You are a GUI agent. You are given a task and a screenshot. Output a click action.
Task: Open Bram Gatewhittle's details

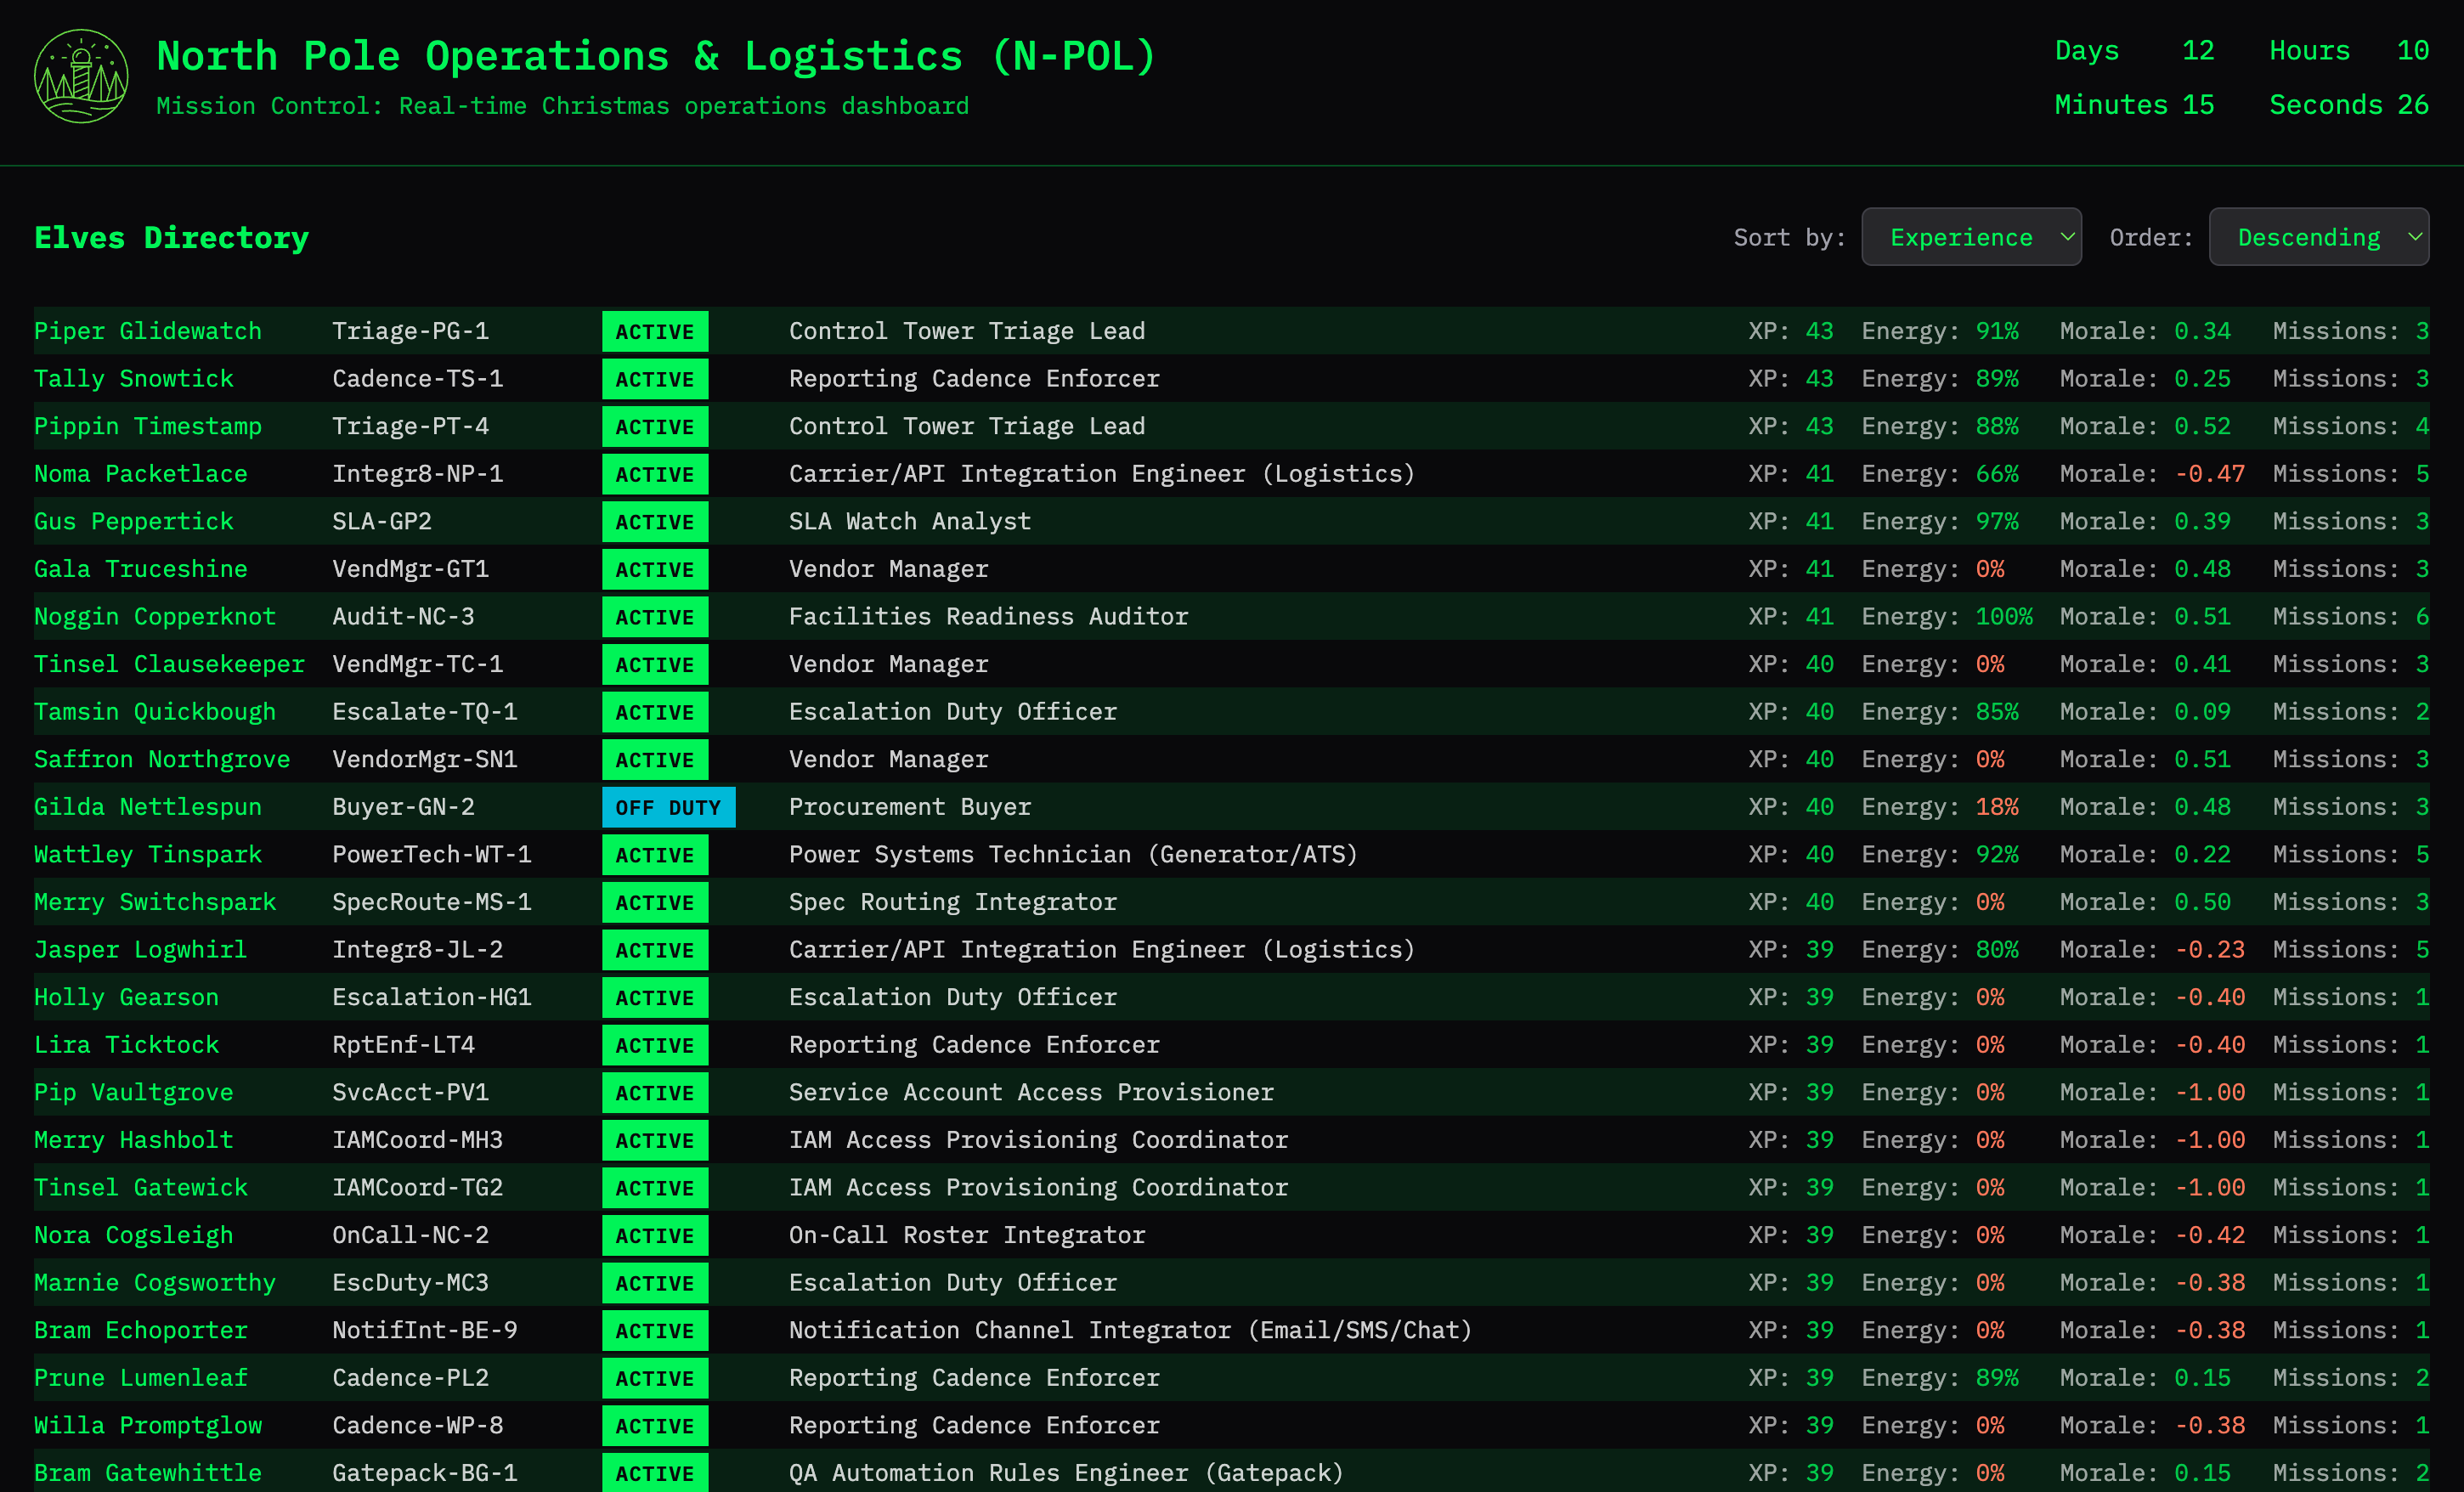(148, 1472)
